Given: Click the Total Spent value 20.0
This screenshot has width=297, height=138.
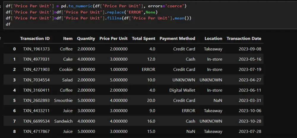Looking at the screenshot, I should tap(151, 100).
